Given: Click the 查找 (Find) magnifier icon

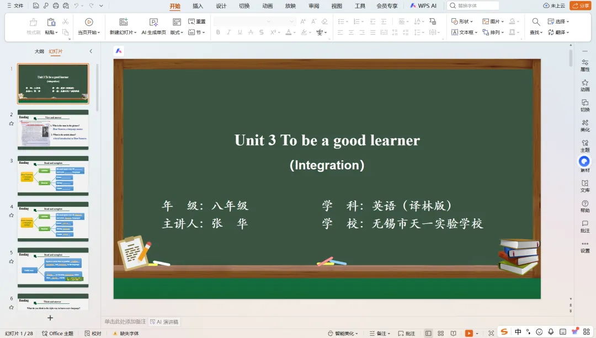Looking at the screenshot, I should (x=535, y=22).
